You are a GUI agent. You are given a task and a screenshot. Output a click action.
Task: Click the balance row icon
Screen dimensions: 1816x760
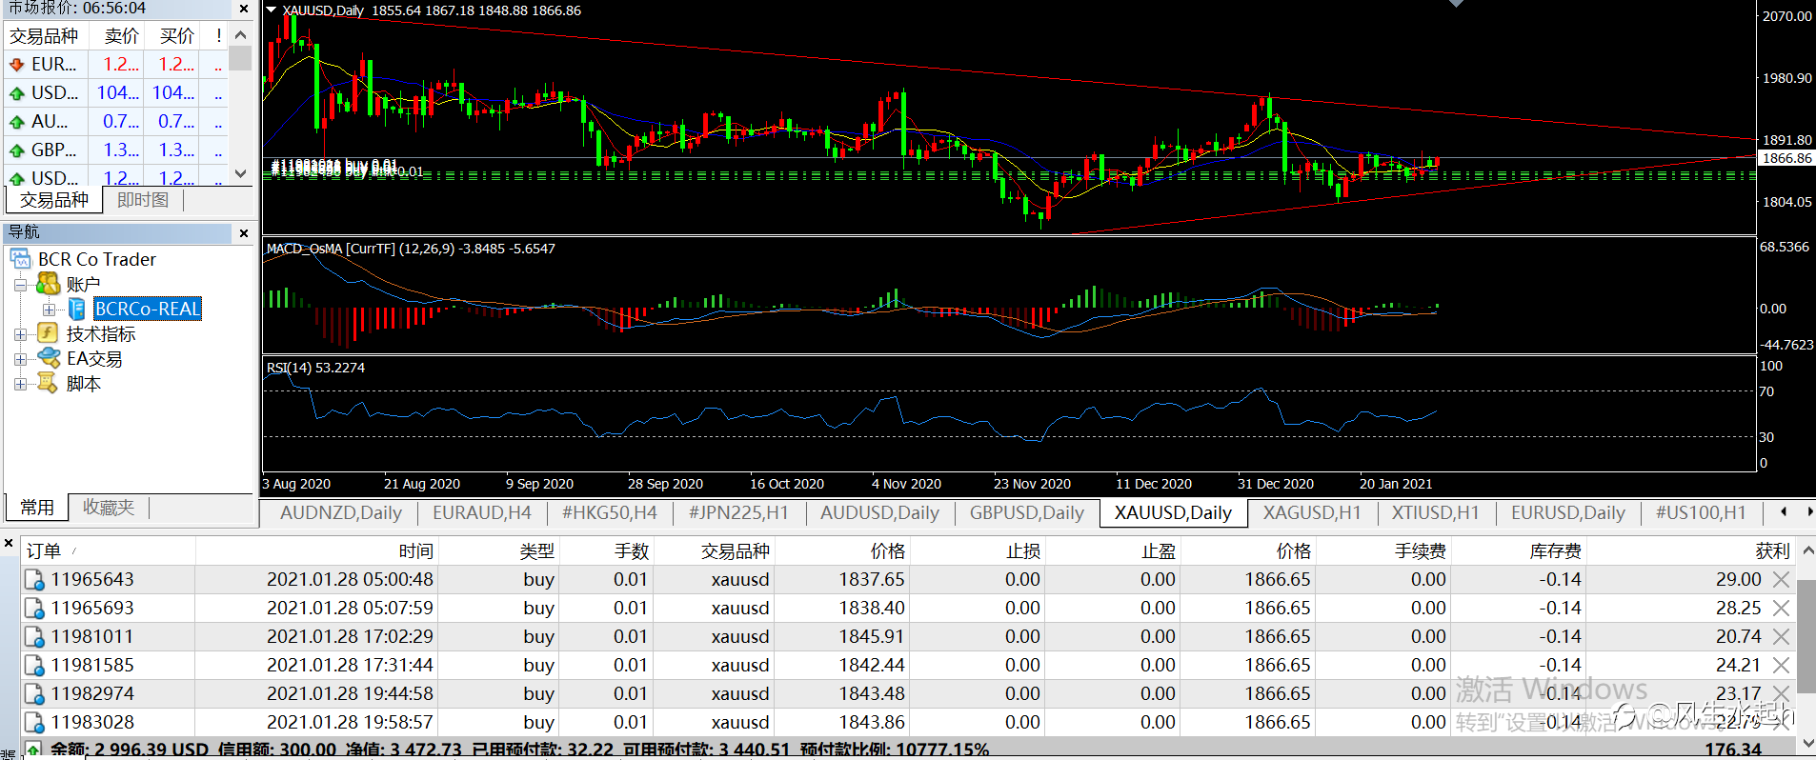(34, 750)
